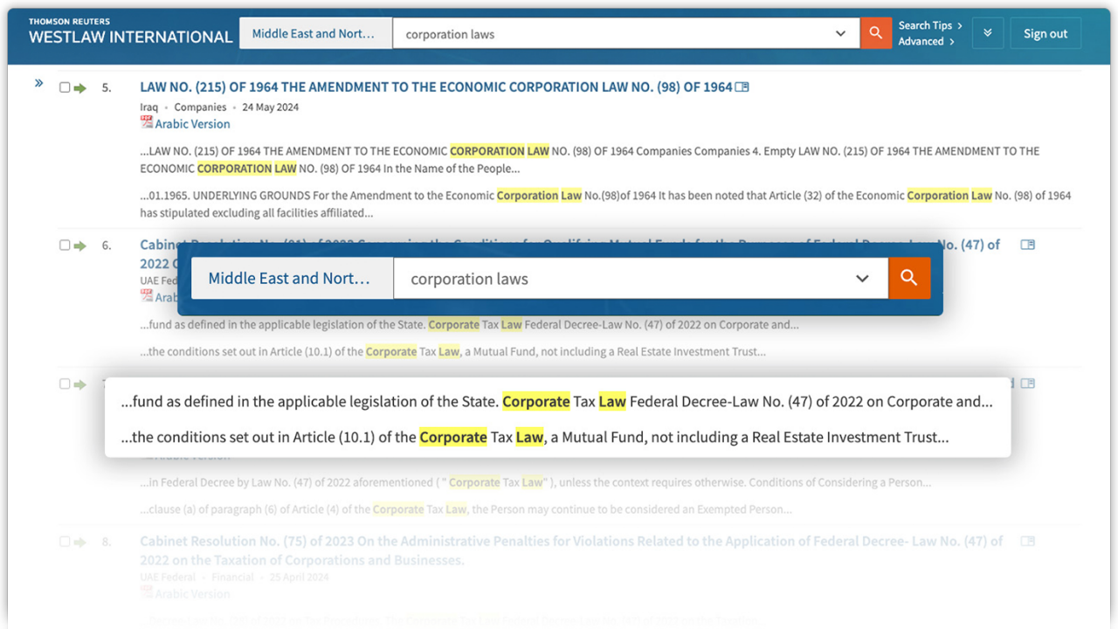1118x629 pixels.
Task: Open Arabic Version PDF icon under result 5
Action: [147, 123]
